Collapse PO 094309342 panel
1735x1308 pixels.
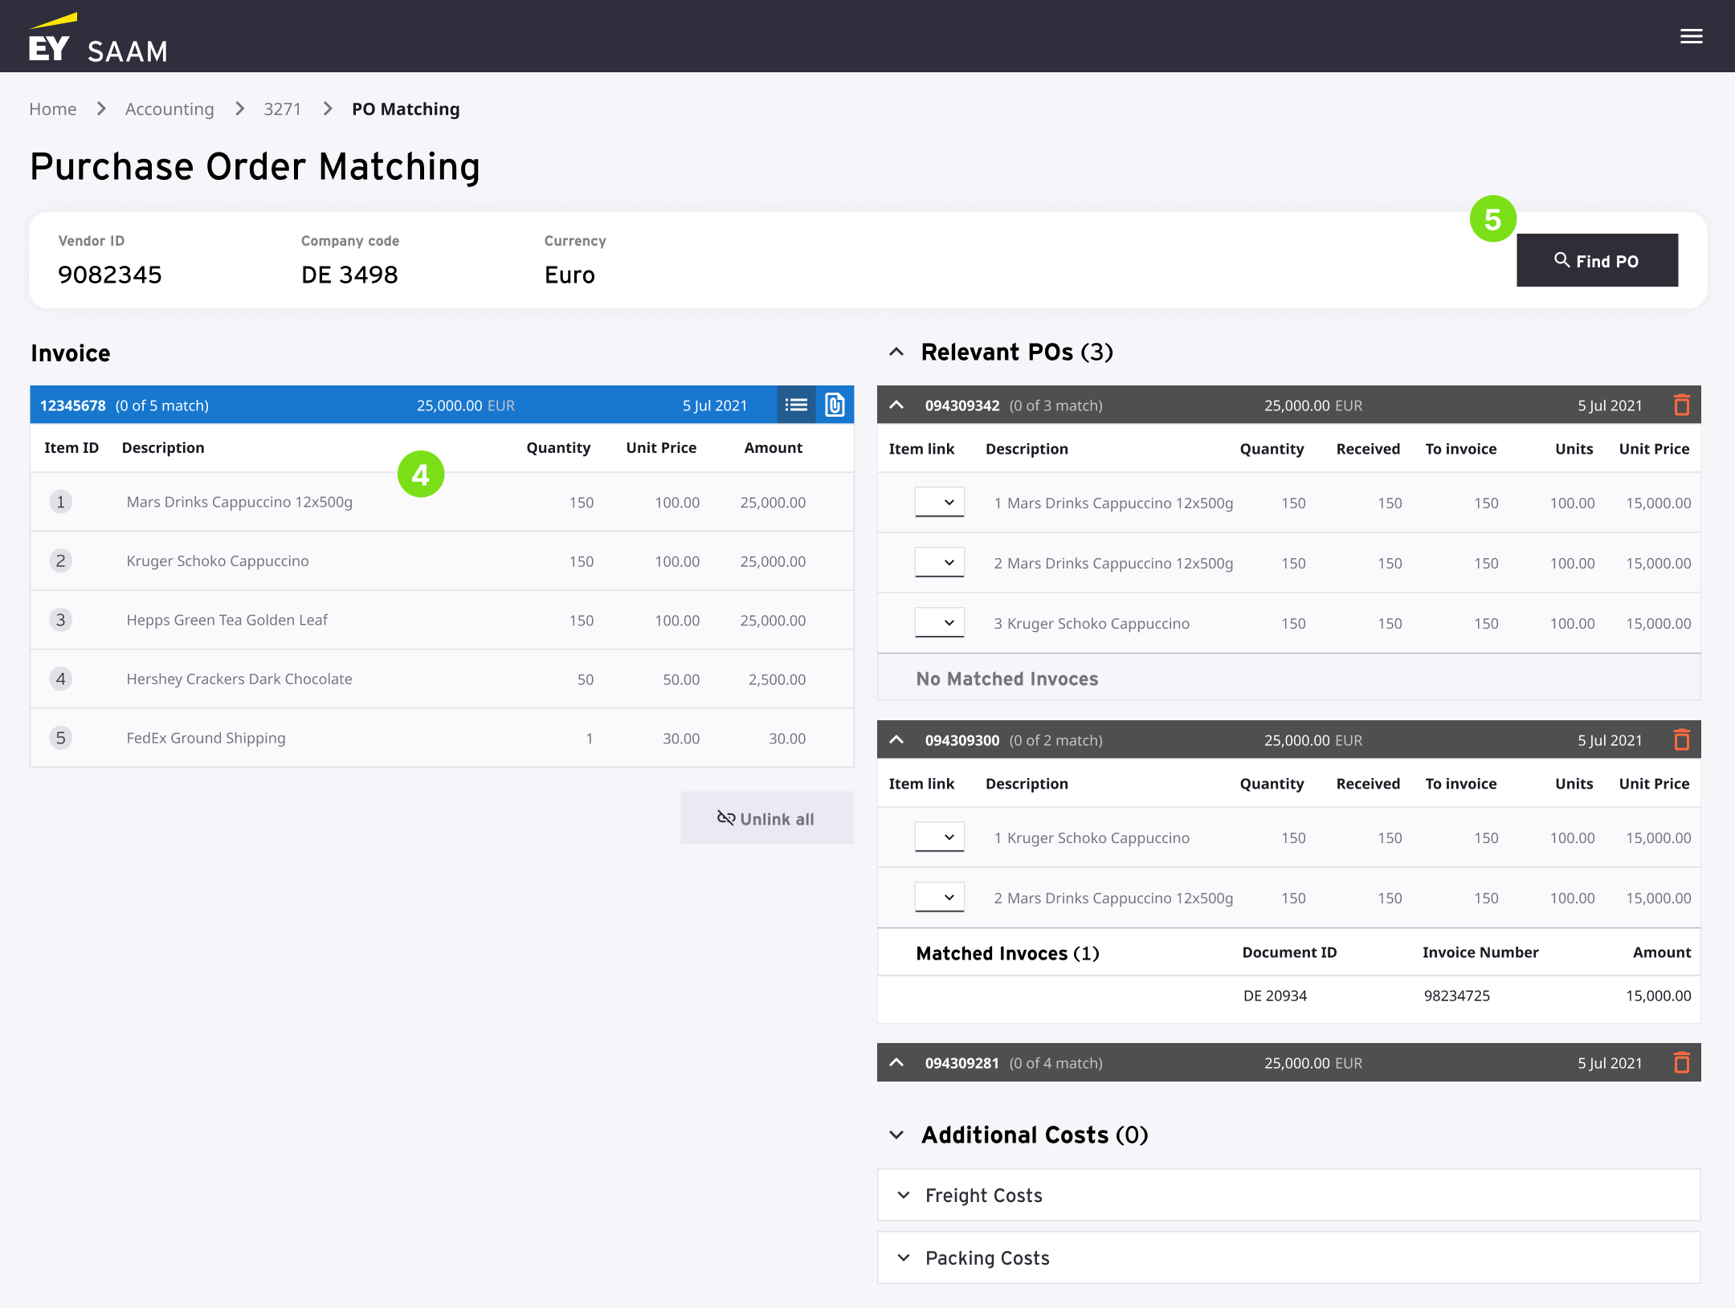pos(896,405)
